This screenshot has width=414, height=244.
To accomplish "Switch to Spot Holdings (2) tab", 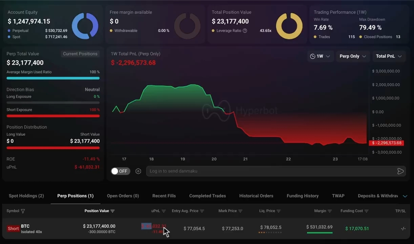I will pyautogui.click(x=26, y=196).
